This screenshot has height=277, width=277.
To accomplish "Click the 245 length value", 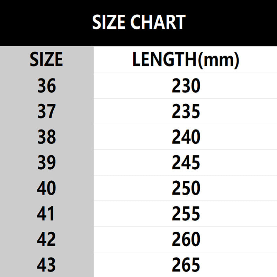I will [x=186, y=162].
